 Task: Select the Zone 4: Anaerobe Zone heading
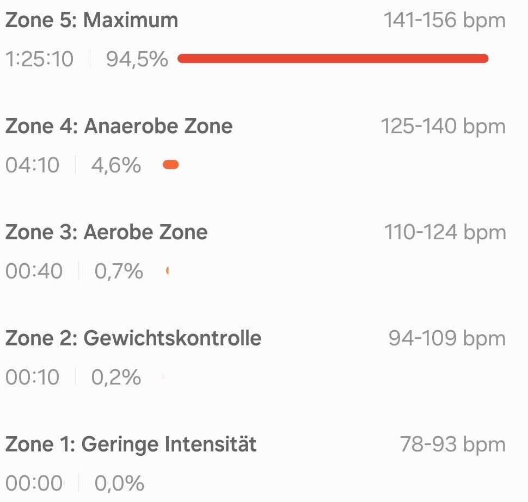click(x=119, y=126)
